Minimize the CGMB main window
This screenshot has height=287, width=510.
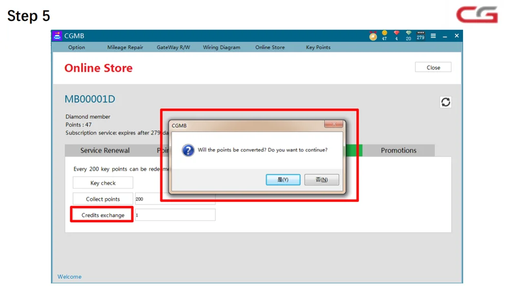tap(445, 36)
